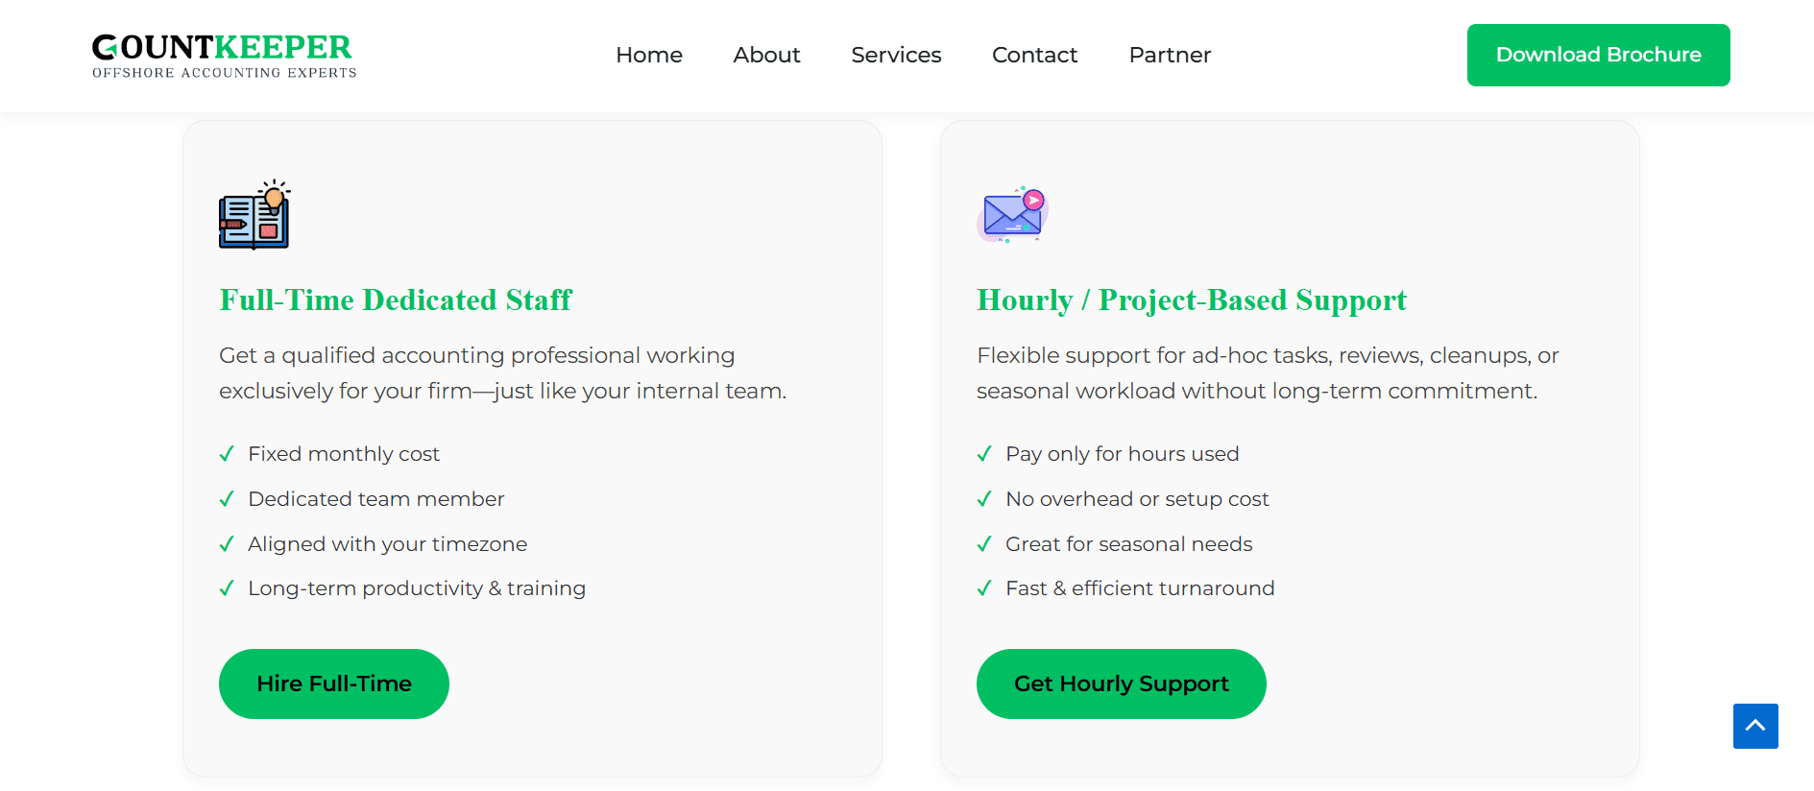The image size is (1814, 791).
Task: Click checkmark beside Great for seasonal needs
Action: point(984,544)
